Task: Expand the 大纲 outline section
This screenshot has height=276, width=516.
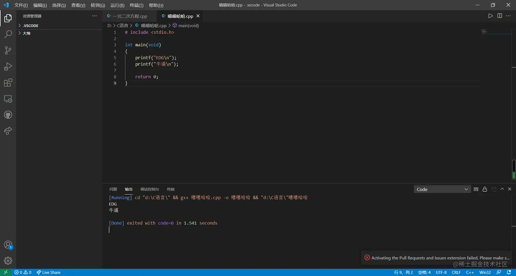Action: pyautogui.click(x=59, y=33)
